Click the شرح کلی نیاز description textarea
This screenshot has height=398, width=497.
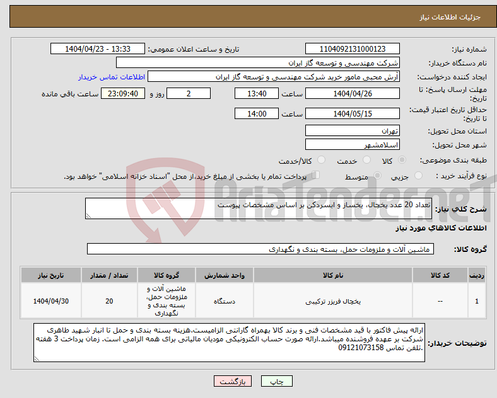[x=259, y=208]
